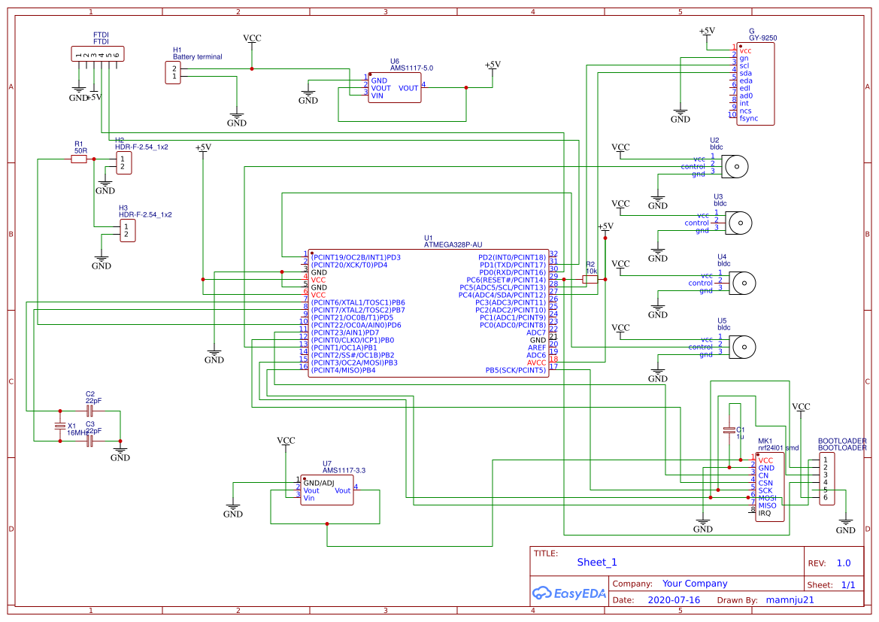The width and height of the screenshot is (879, 622).
Task: Select the 22pF capacitor symbol C2
Action: click(90, 412)
